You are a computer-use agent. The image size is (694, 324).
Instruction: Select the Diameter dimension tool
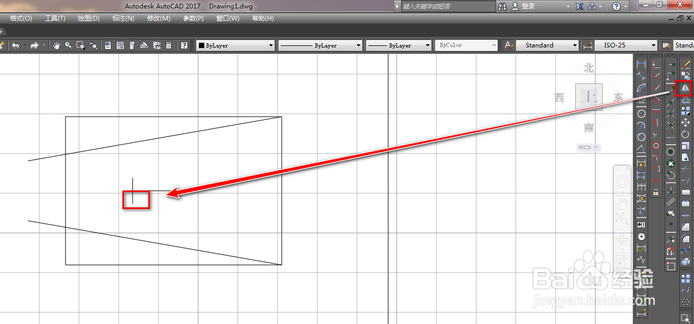641,138
